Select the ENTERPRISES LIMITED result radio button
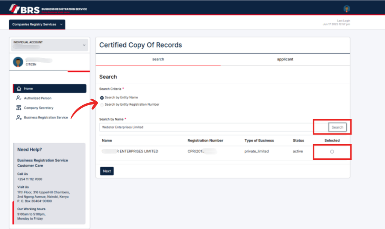Screen dimensions: 385x229 click(x=332, y=152)
